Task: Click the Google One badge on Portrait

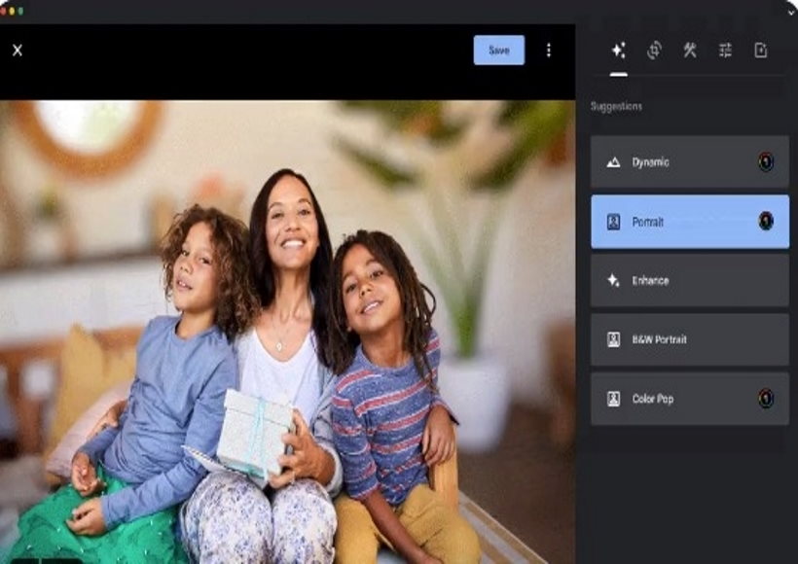Action: pyautogui.click(x=766, y=222)
